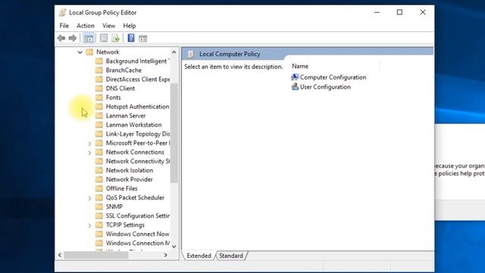Switch to the Extended tab
485x273 pixels.
[199, 256]
